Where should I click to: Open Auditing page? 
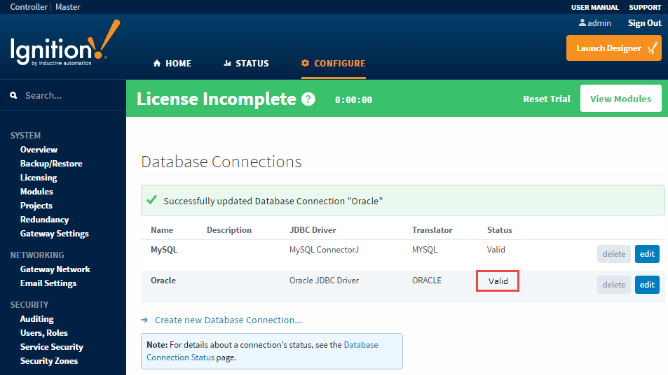click(x=36, y=319)
